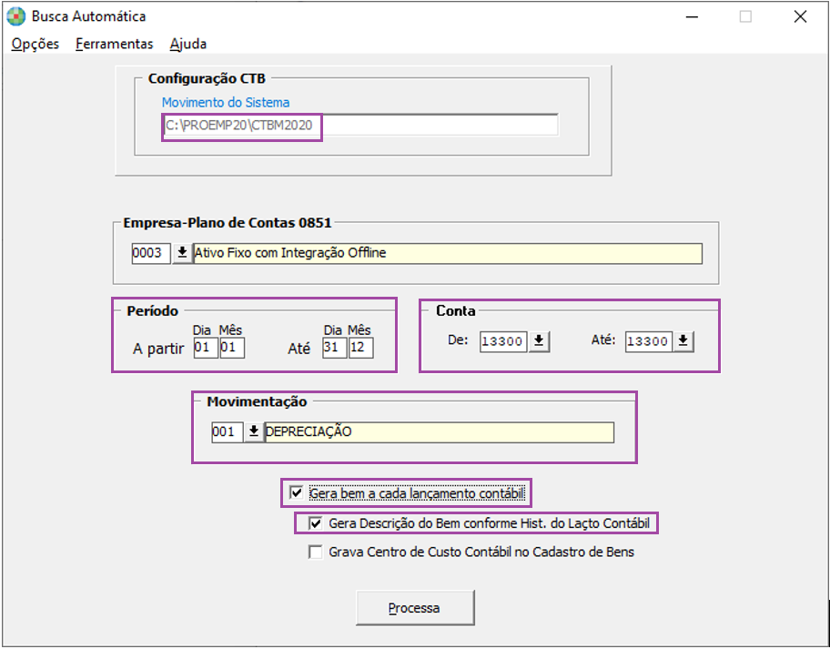Click the Movimento do Sistema path field

pyautogui.click(x=360, y=126)
